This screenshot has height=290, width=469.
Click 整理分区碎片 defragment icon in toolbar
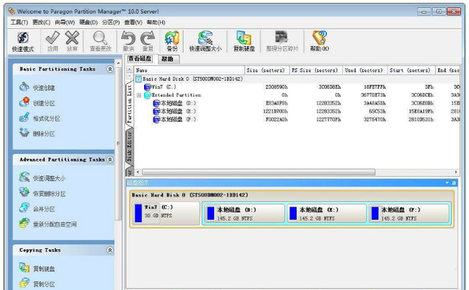[281, 42]
